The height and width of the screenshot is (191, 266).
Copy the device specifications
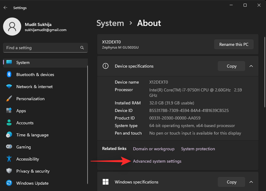pos(231,66)
